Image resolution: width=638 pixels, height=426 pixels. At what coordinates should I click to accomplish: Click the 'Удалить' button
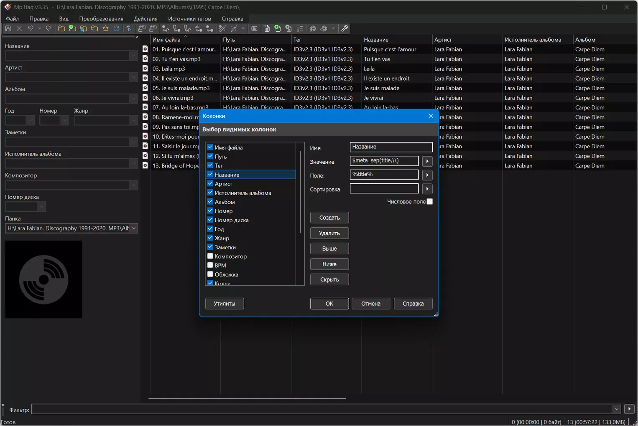(x=329, y=233)
